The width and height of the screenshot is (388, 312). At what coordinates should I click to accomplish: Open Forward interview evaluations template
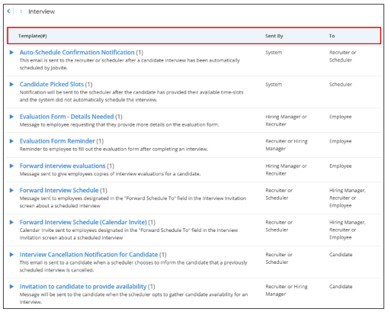pos(63,166)
